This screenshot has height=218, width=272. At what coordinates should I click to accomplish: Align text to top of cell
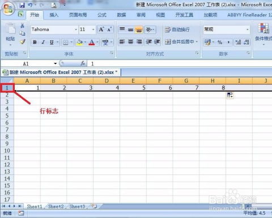(x=122, y=29)
